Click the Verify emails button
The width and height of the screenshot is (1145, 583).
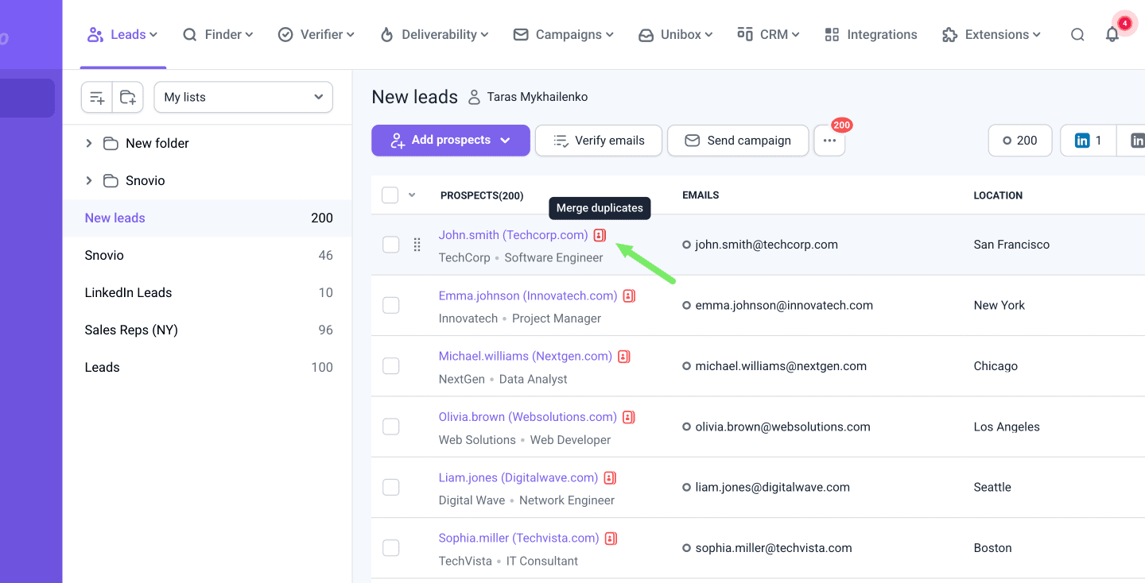598,141
